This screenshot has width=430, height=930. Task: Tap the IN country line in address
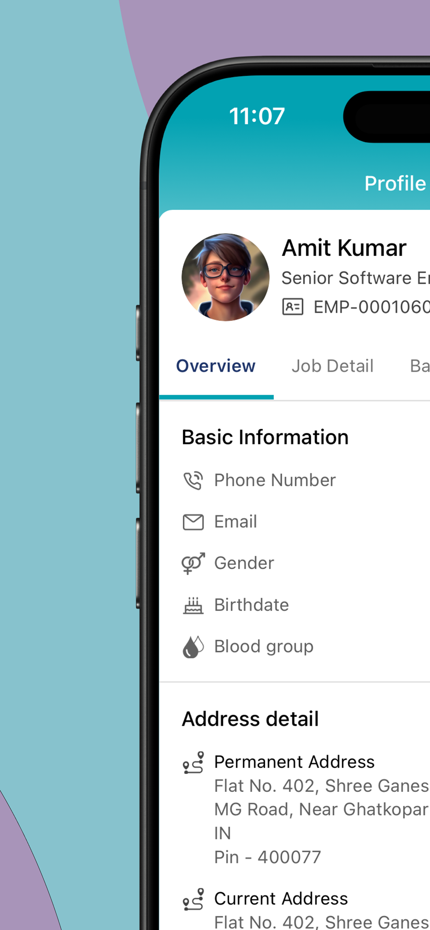(x=223, y=833)
